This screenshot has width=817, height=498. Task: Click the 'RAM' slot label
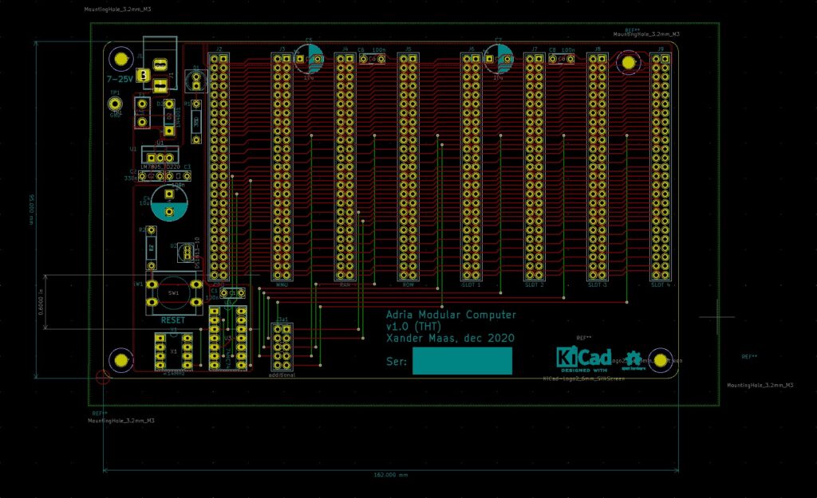[x=345, y=285]
